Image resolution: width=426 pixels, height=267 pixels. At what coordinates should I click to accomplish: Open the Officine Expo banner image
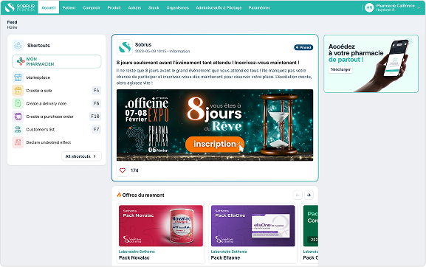tap(215, 125)
